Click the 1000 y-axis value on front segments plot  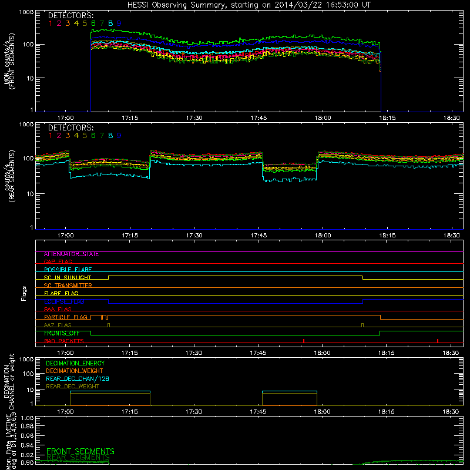26,12
